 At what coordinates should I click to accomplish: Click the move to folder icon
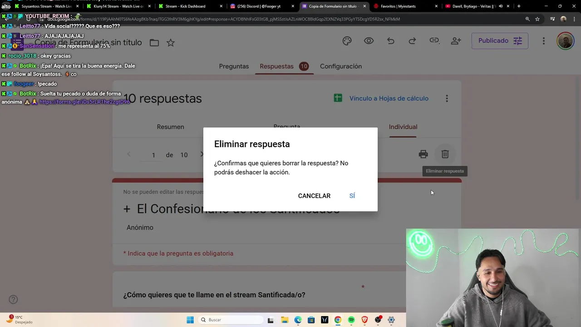154,42
